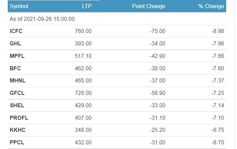
Task: Sort by % Change column header
Action: [x=211, y=6]
